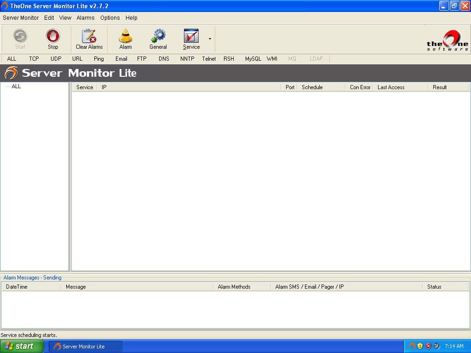Sort by Service column header
Image resolution: width=471 pixels, height=353 pixels.
tap(85, 87)
